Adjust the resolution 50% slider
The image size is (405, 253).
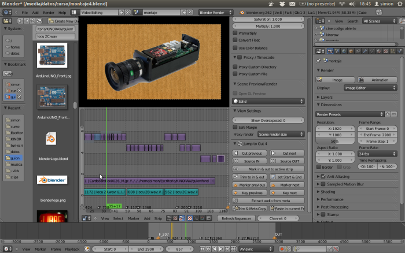point(335,142)
